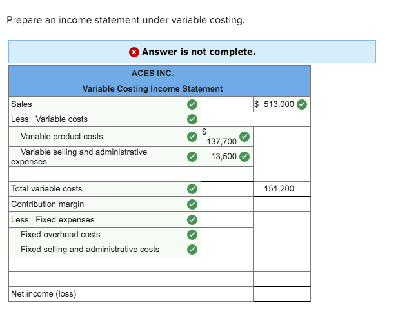Click the empty Fixed selling and administrative amount field

tap(227, 250)
